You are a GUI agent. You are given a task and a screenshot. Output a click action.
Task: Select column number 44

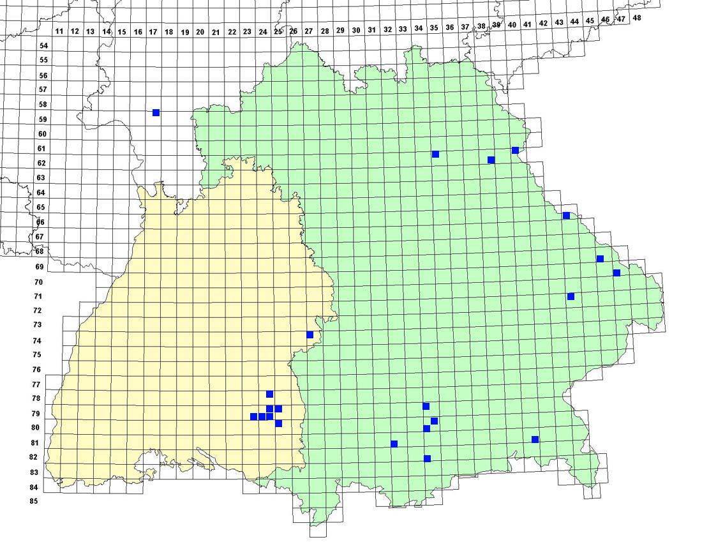[x=574, y=22]
